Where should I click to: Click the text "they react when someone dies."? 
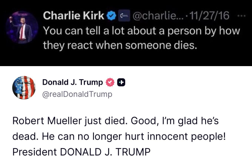[120, 45]
